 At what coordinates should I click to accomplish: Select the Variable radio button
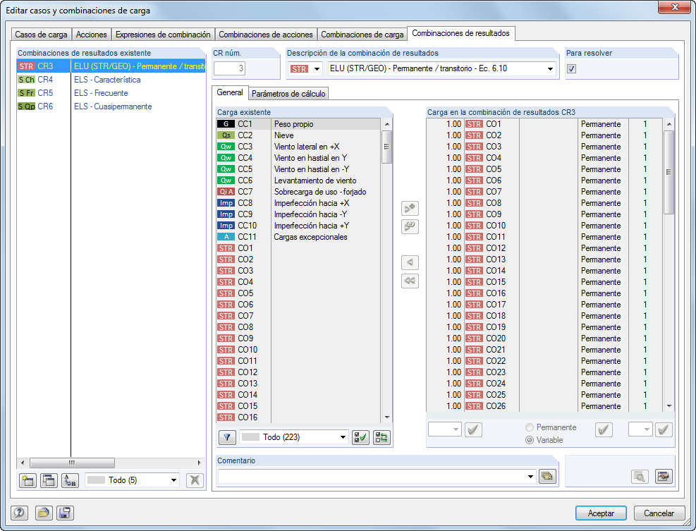(529, 440)
